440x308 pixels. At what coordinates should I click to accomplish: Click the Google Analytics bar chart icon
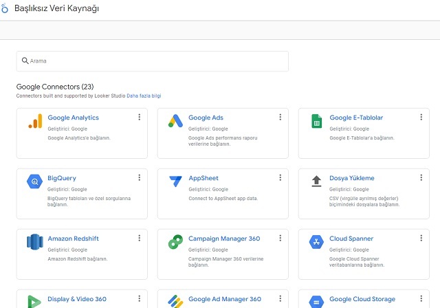pos(35,121)
